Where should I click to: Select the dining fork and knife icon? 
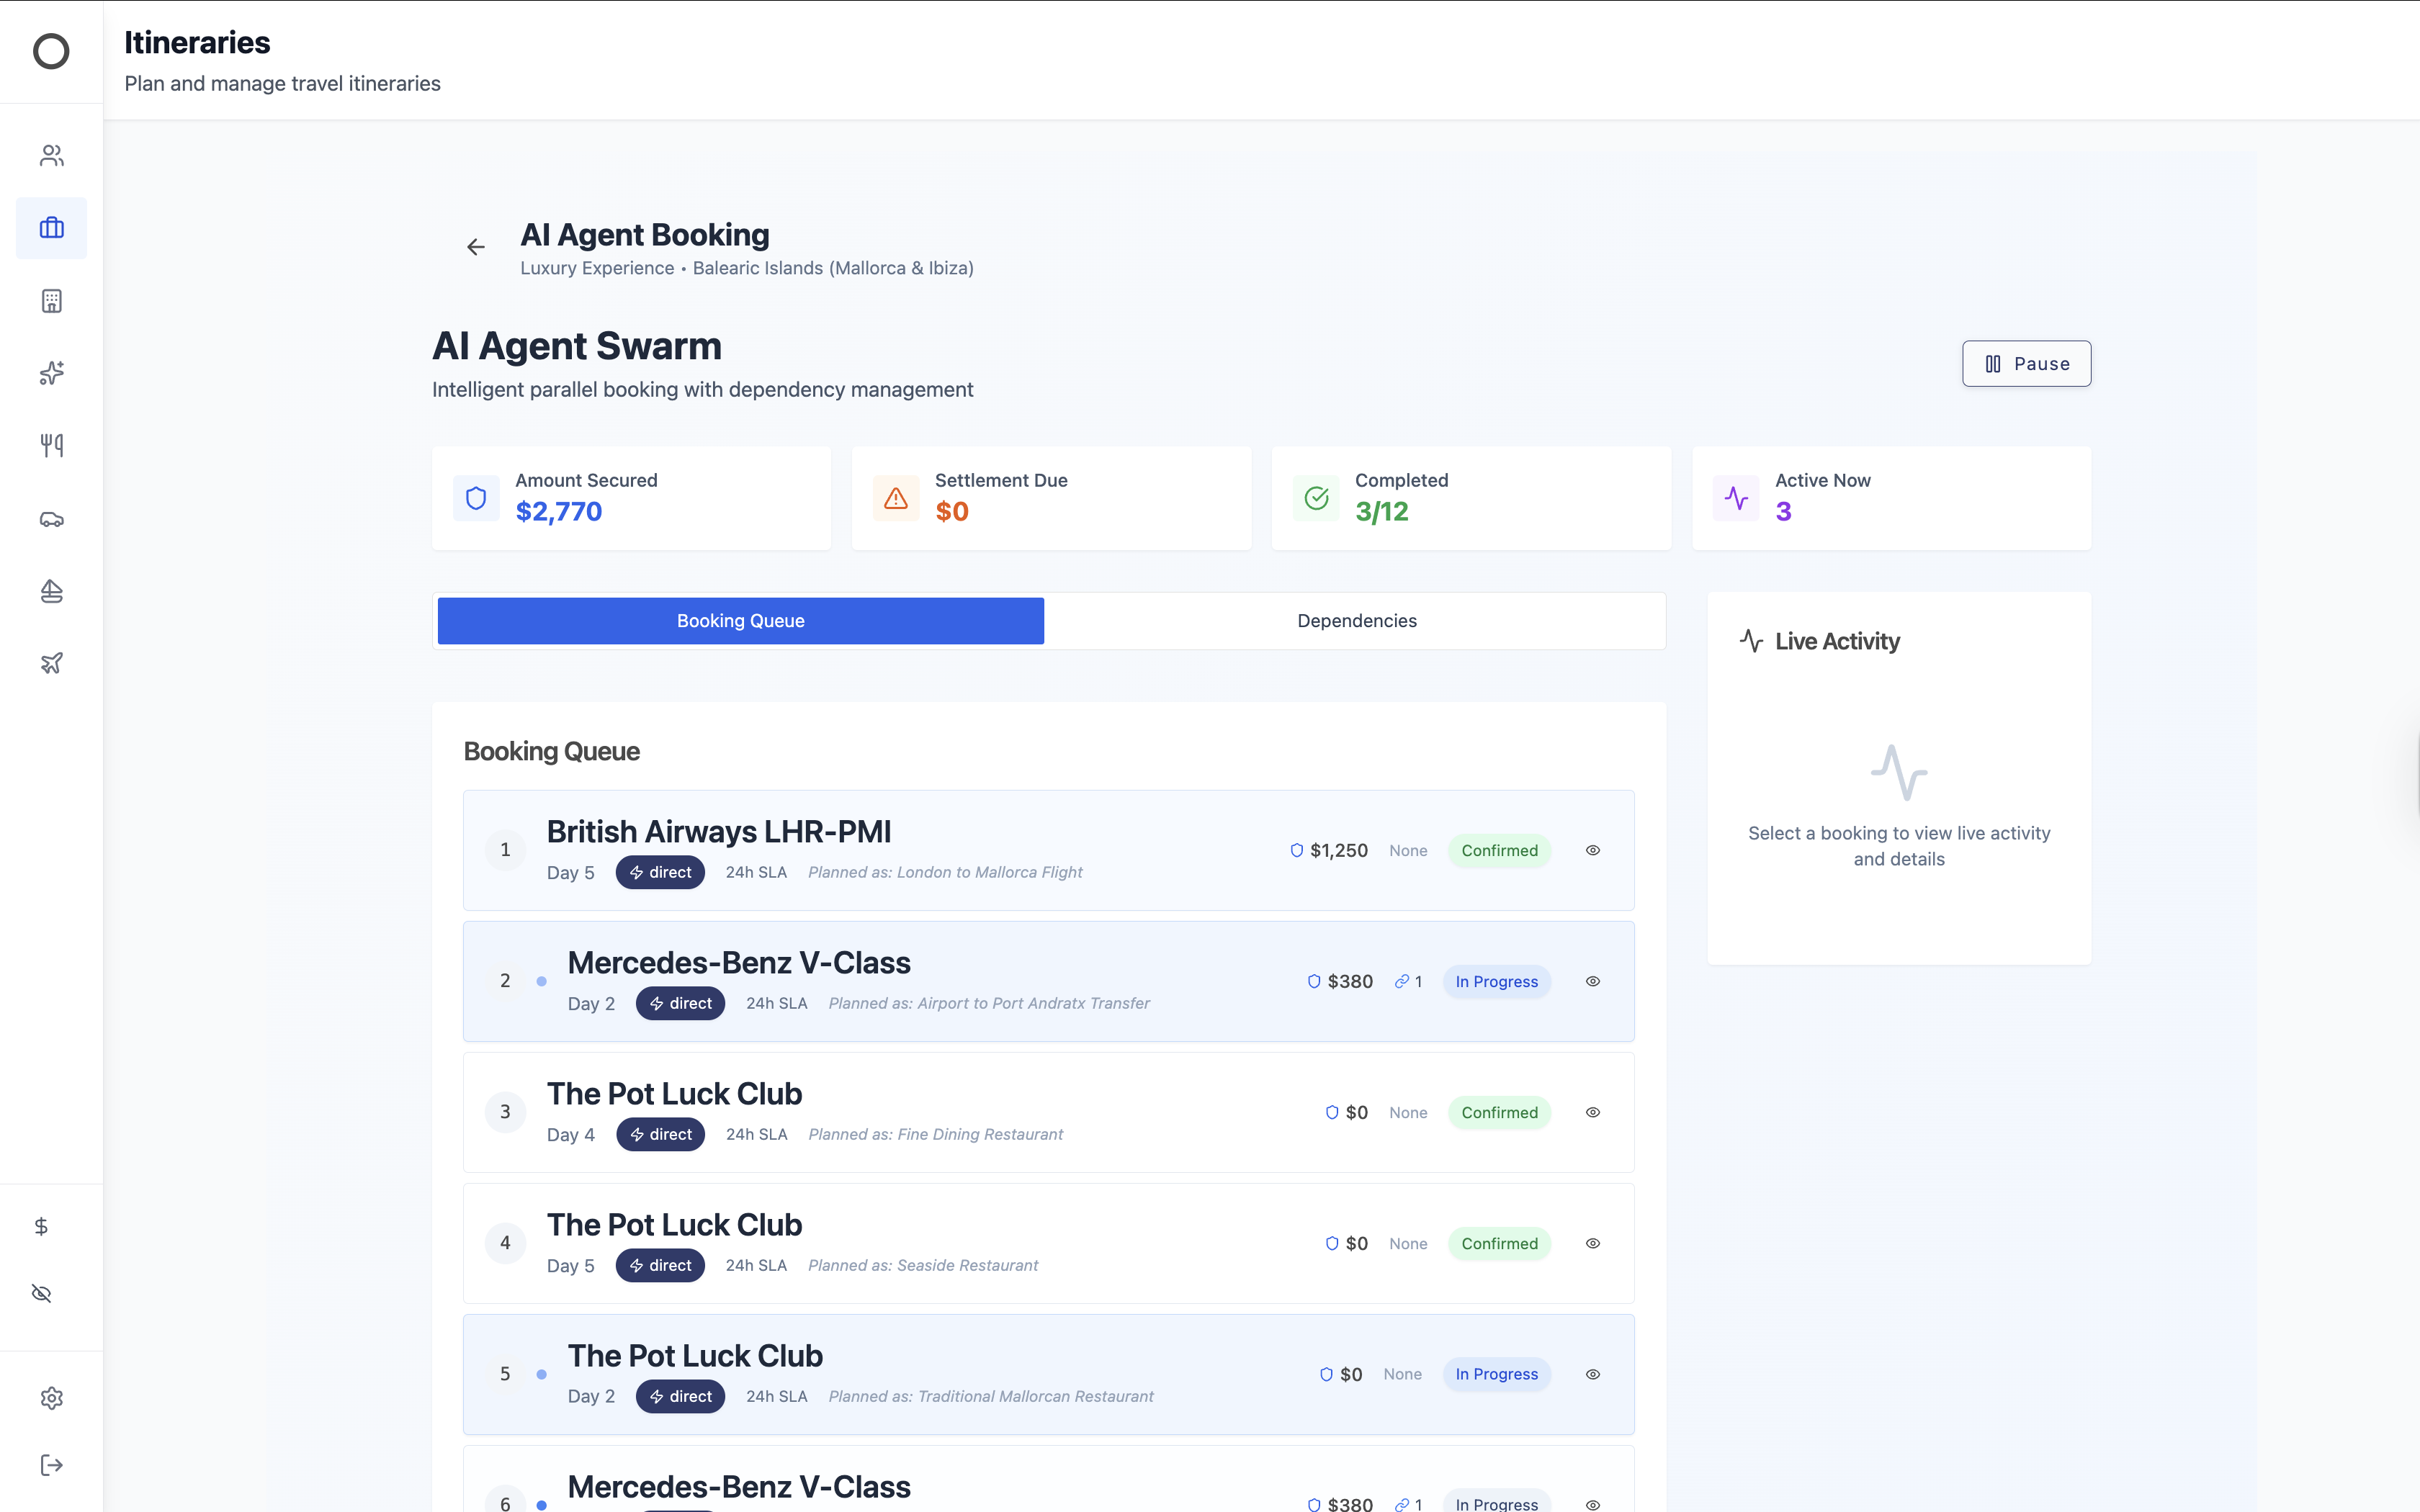pos(51,445)
